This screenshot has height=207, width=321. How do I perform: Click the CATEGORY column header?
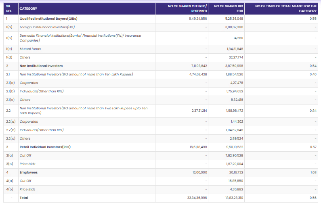[28, 8]
